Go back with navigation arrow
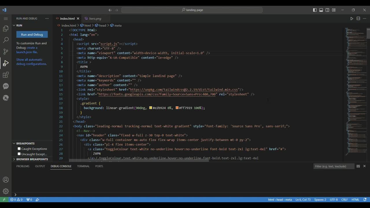This screenshot has width=370, height=208. point(110,10)
